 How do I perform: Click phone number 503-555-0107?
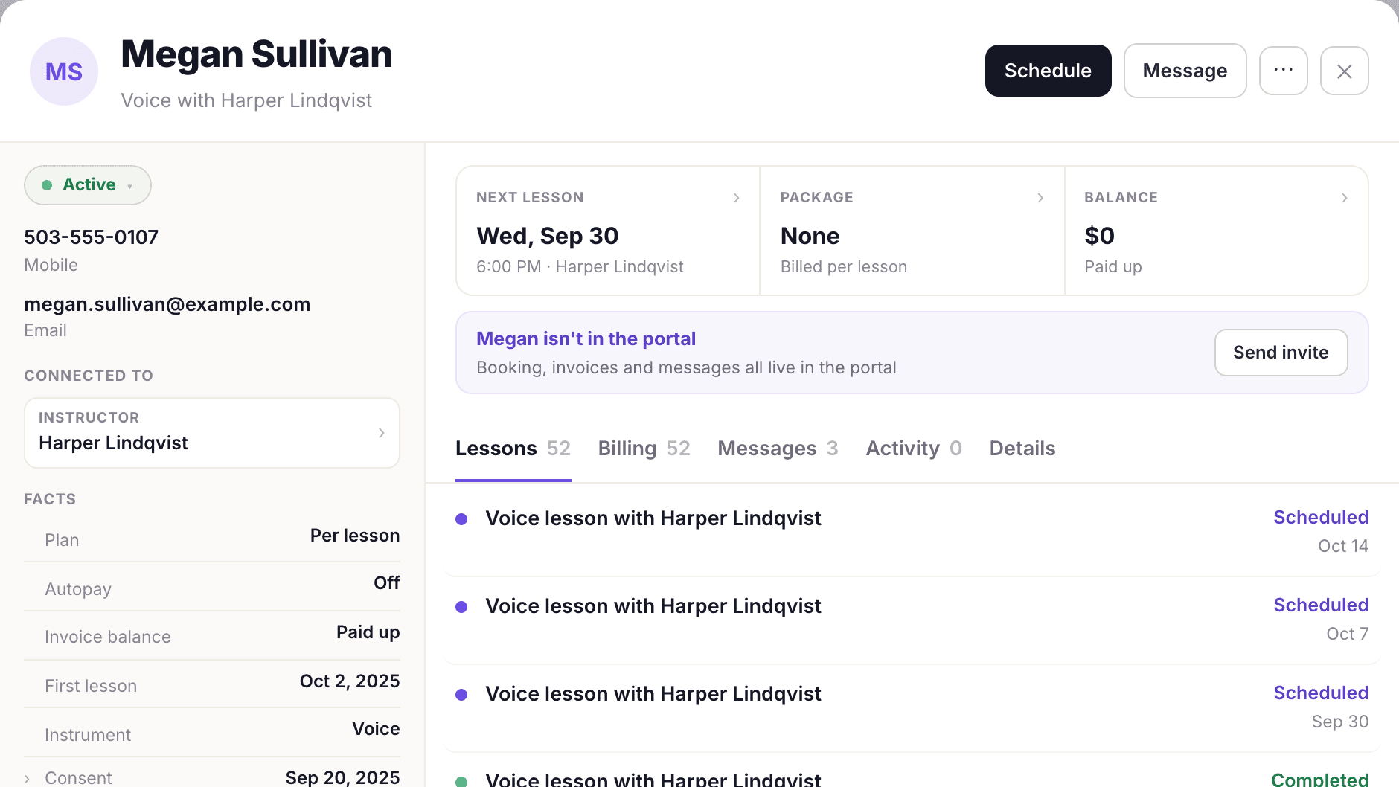click(x=91, y=237)
